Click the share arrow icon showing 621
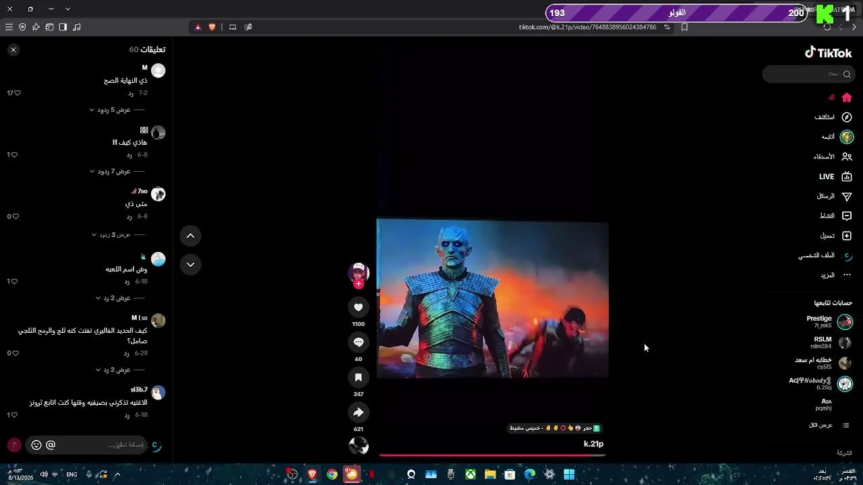Image resolution: width=863 pixels, height=485 pixels. click(x=359, y=412)
